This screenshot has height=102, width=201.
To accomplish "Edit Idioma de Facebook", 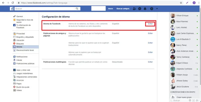I will tap(150, 24).
